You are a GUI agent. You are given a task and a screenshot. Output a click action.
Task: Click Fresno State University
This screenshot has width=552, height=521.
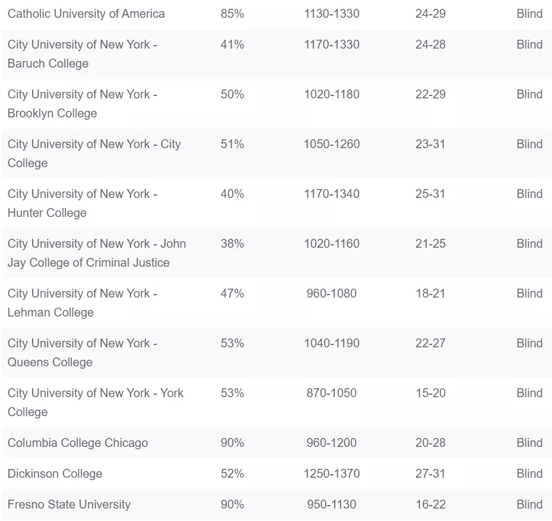(x=69, y=504)
